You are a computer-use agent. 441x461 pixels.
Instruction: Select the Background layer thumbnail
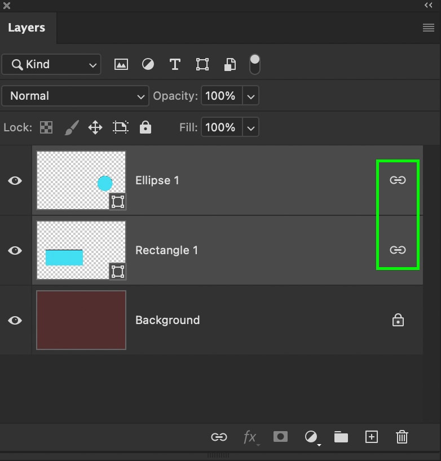tap(81, 320)
